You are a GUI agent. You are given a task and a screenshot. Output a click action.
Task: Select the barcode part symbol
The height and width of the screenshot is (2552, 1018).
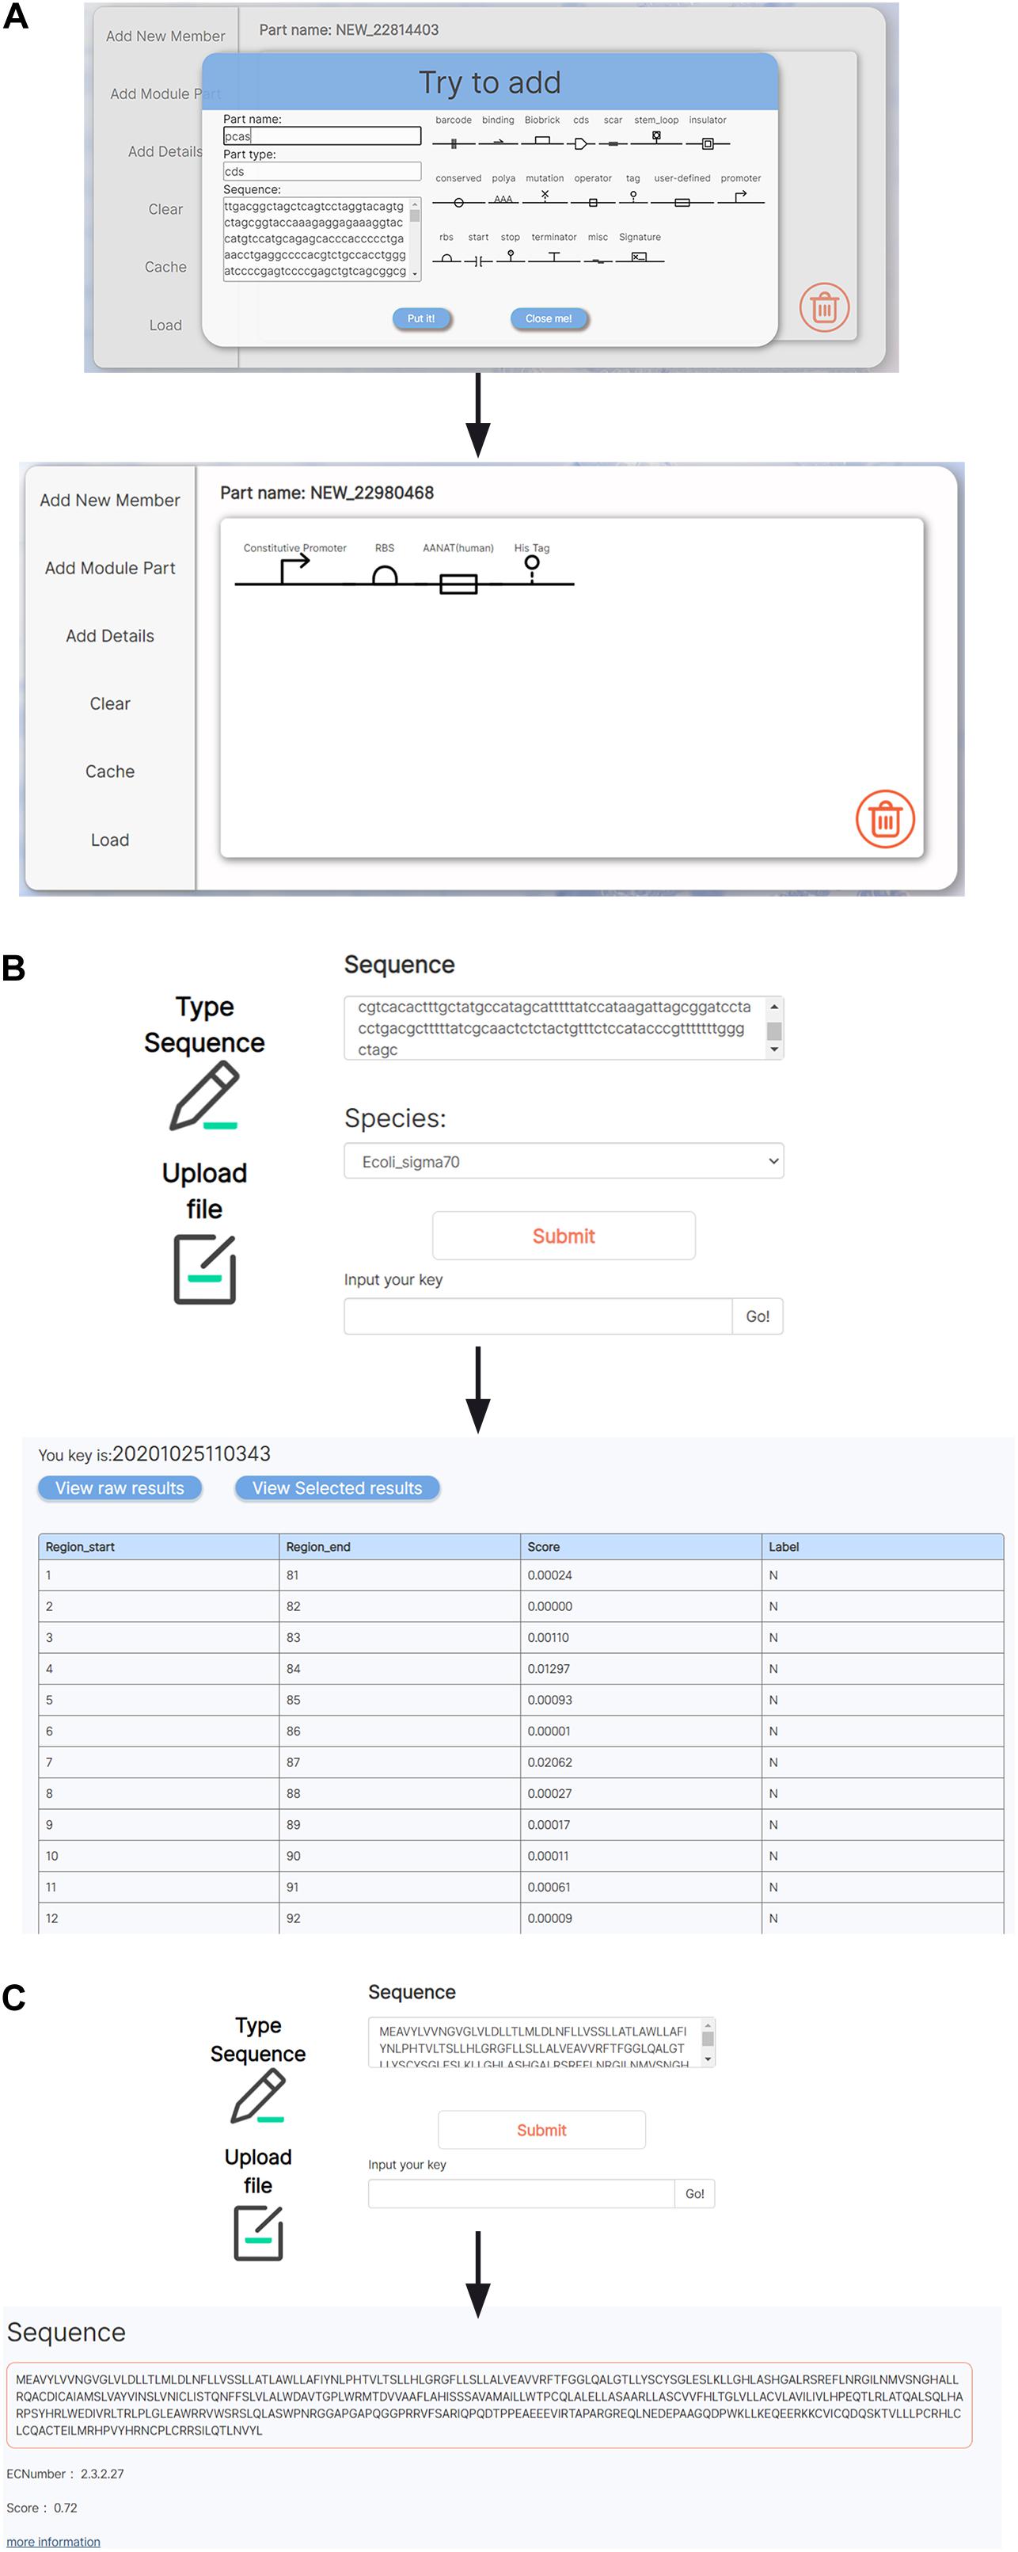click(x=453, y=143)
